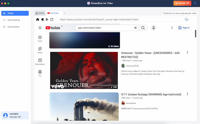200x124 pixels.
Task: Search with voice microphone icon
Action: (153, 28)
